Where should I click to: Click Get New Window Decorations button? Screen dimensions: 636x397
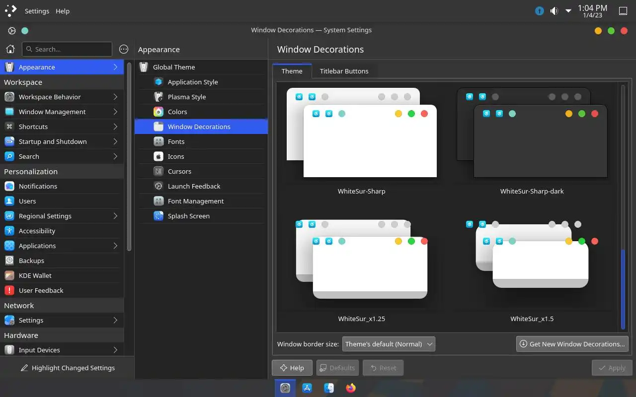pos(572,344)
